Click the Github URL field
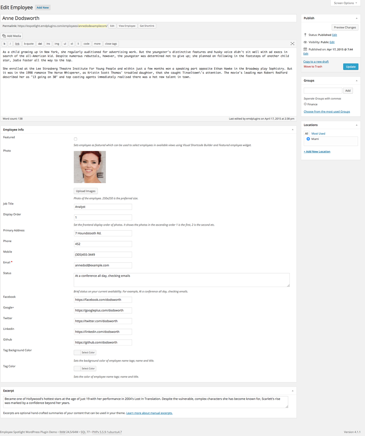365x436 pixels. 103,342
